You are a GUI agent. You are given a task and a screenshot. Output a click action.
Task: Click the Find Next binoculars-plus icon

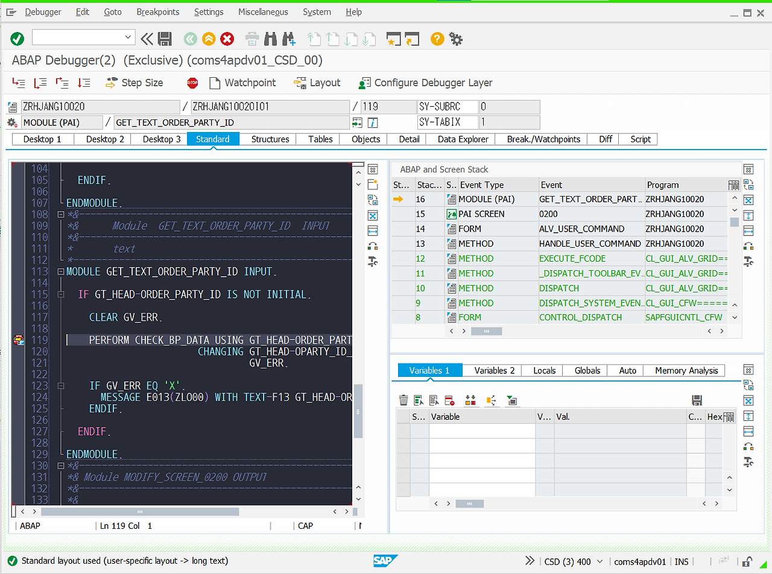[x=289, y=39]
